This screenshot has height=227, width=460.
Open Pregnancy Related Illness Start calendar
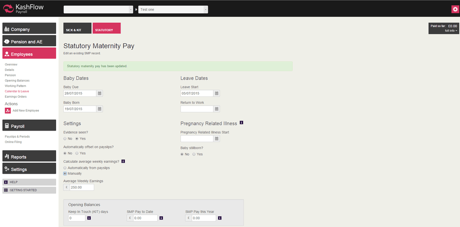(217, 139)
